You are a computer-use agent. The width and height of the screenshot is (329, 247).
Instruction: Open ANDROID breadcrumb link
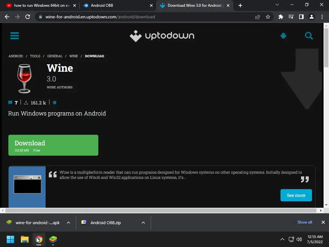(16, 56)
